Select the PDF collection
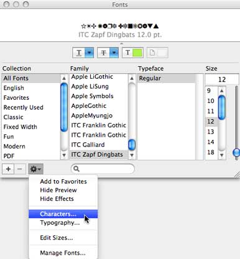The height and width of the screenshot is (259, 240). tap(31, 156)
